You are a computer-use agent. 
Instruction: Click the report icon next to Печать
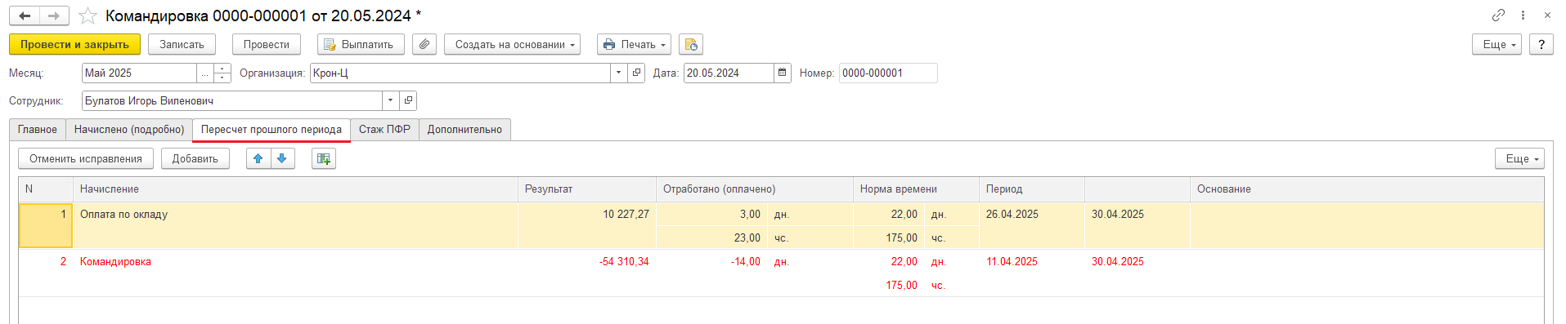(x=691, y=44)
